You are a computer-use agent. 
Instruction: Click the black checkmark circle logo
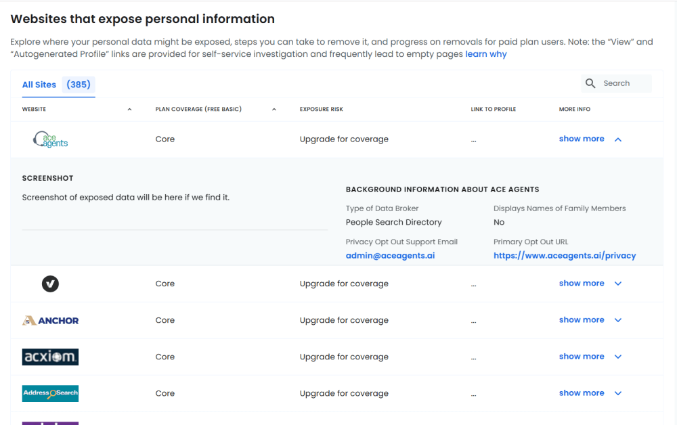pos(50,284)
